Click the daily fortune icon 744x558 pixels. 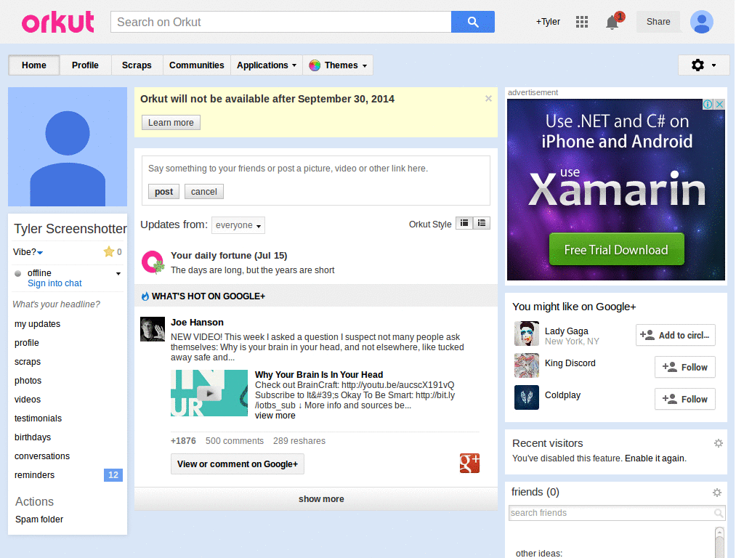tap(153, 262)
